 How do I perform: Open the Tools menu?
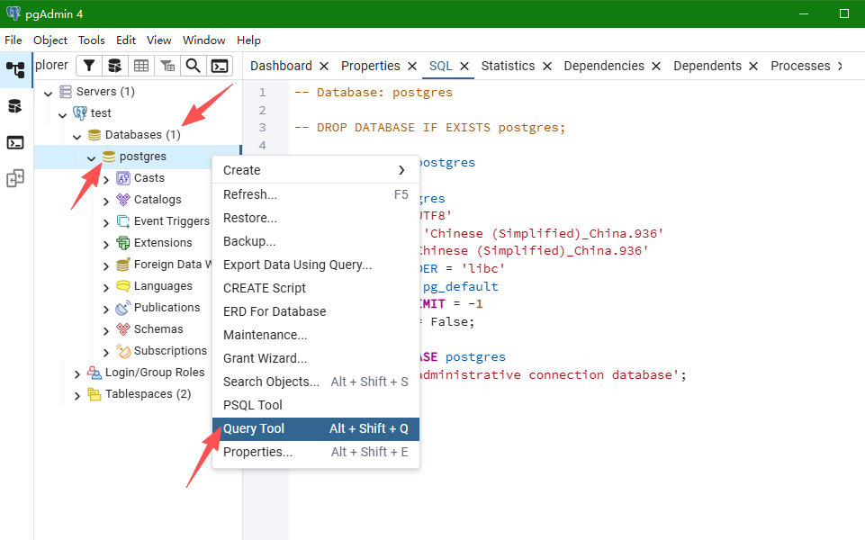click(91, 40)
